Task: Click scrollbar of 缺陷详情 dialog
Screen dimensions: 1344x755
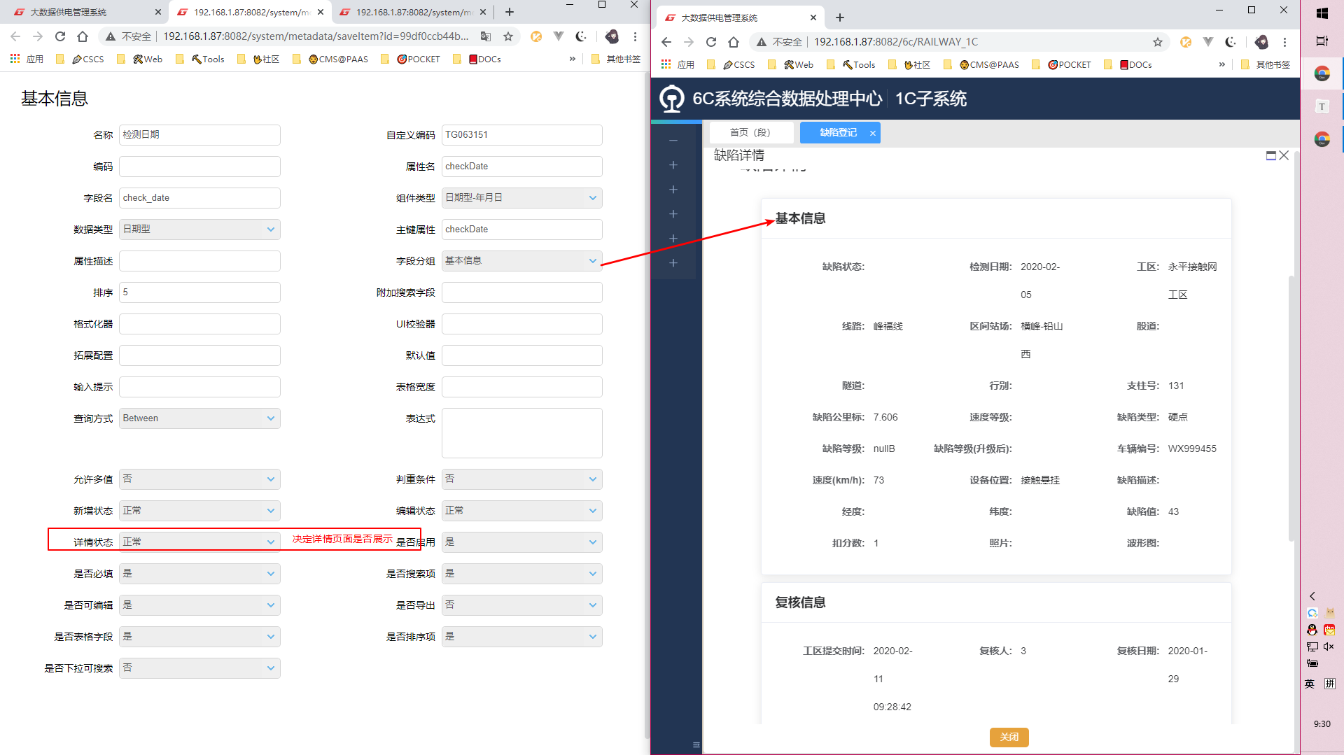Action: tap(1291, 408)
